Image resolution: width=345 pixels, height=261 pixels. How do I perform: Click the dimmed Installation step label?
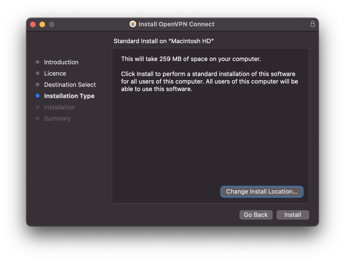[x=59, y=107]
